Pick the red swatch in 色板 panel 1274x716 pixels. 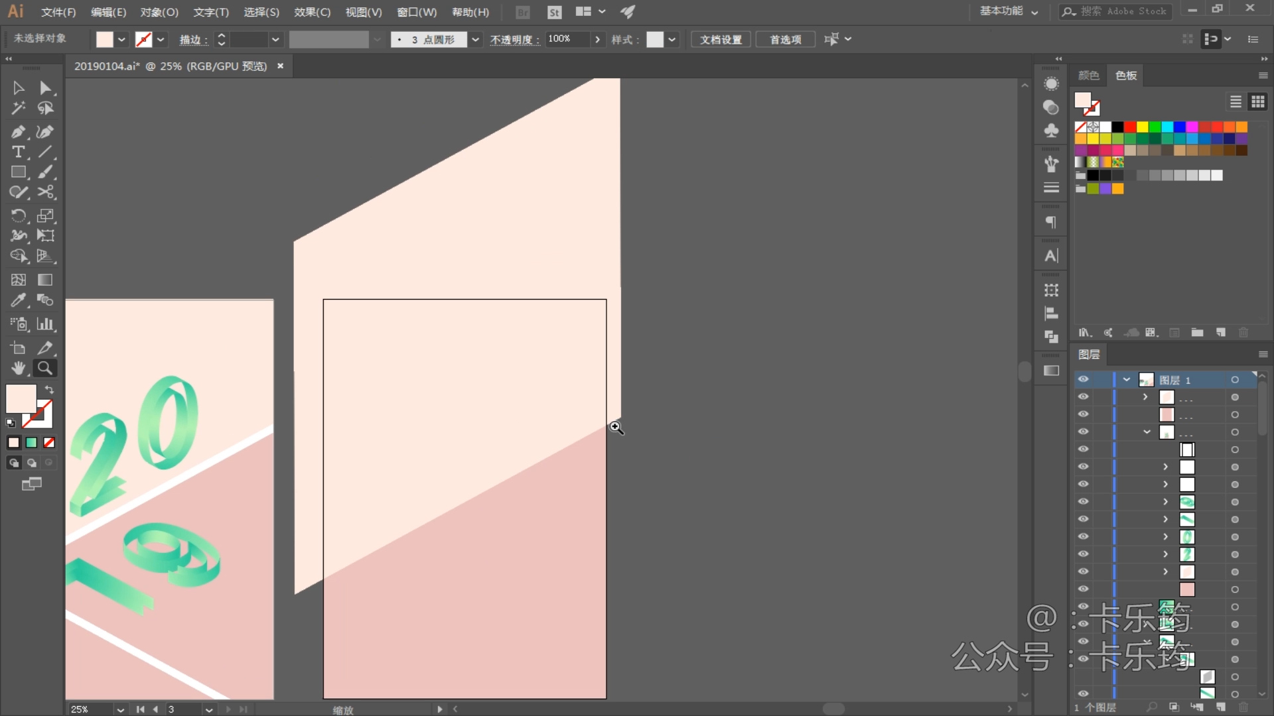point(1130,127)
